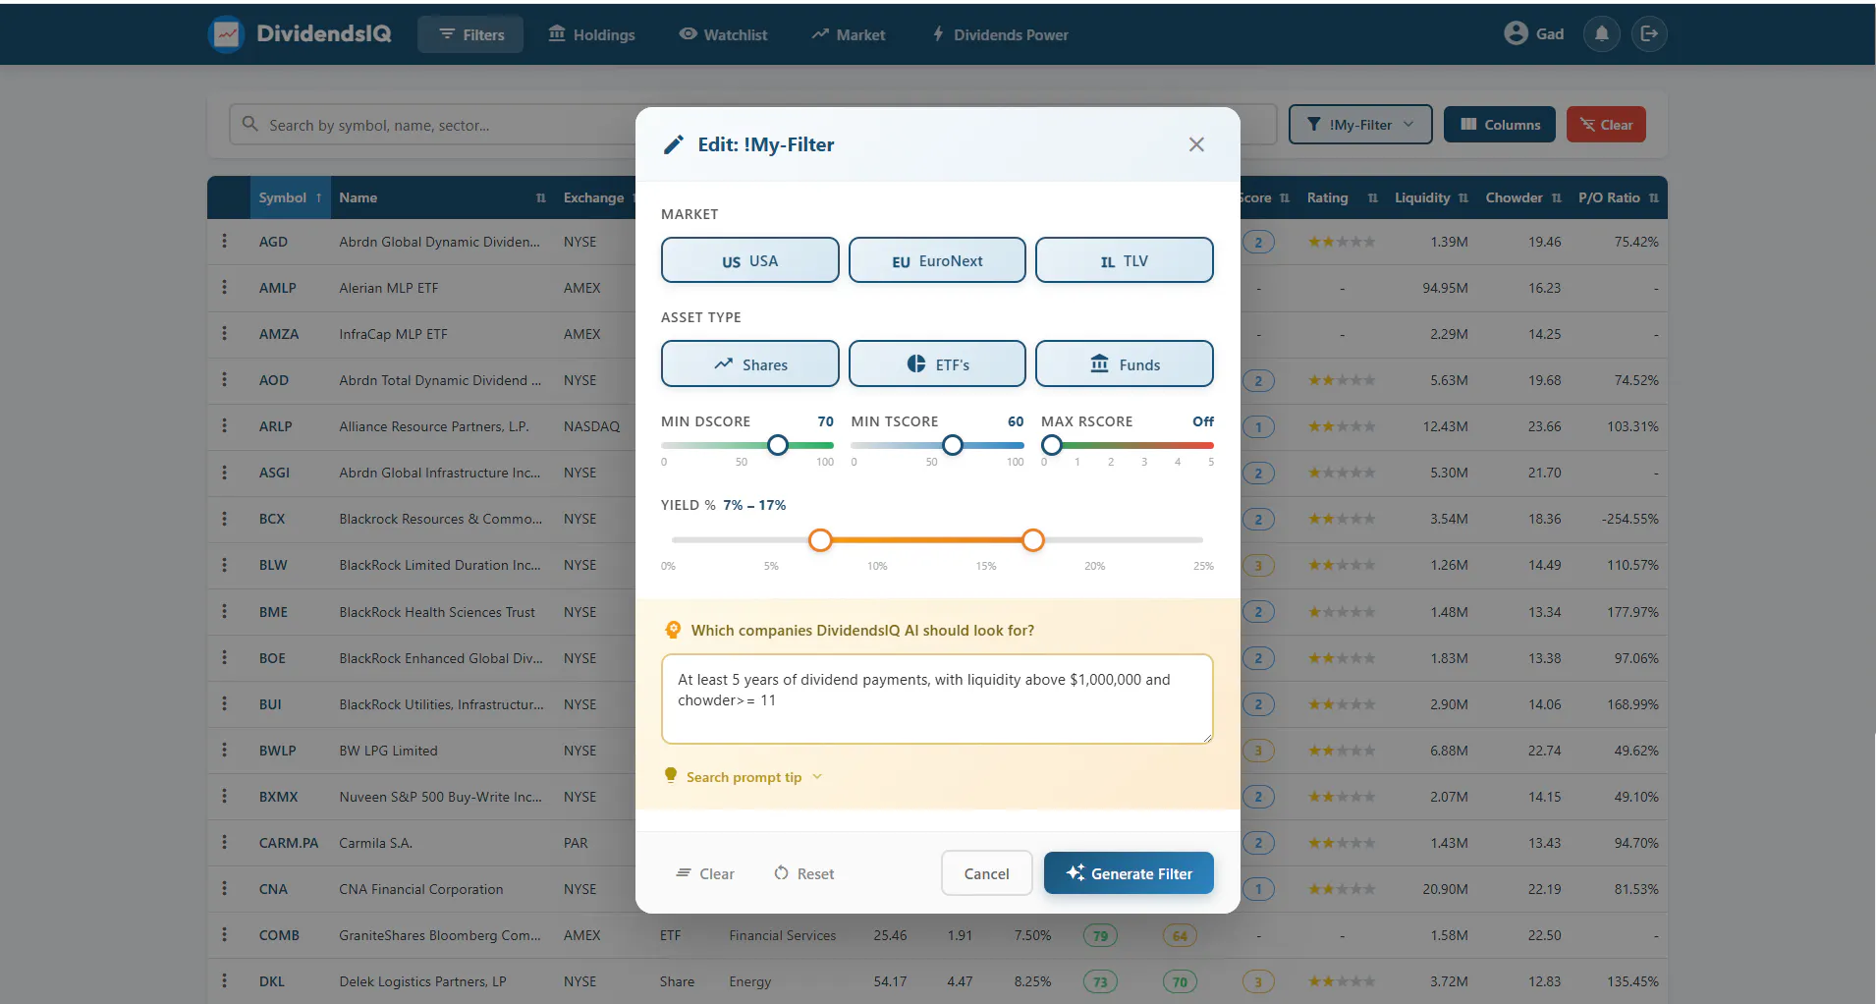Screen dimensions: 1876x1004
Task: Toggle the EuroNext market option
Action: (937, 260)
